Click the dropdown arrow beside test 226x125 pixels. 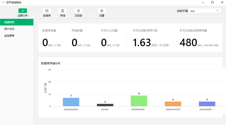[x=217, y=11]
